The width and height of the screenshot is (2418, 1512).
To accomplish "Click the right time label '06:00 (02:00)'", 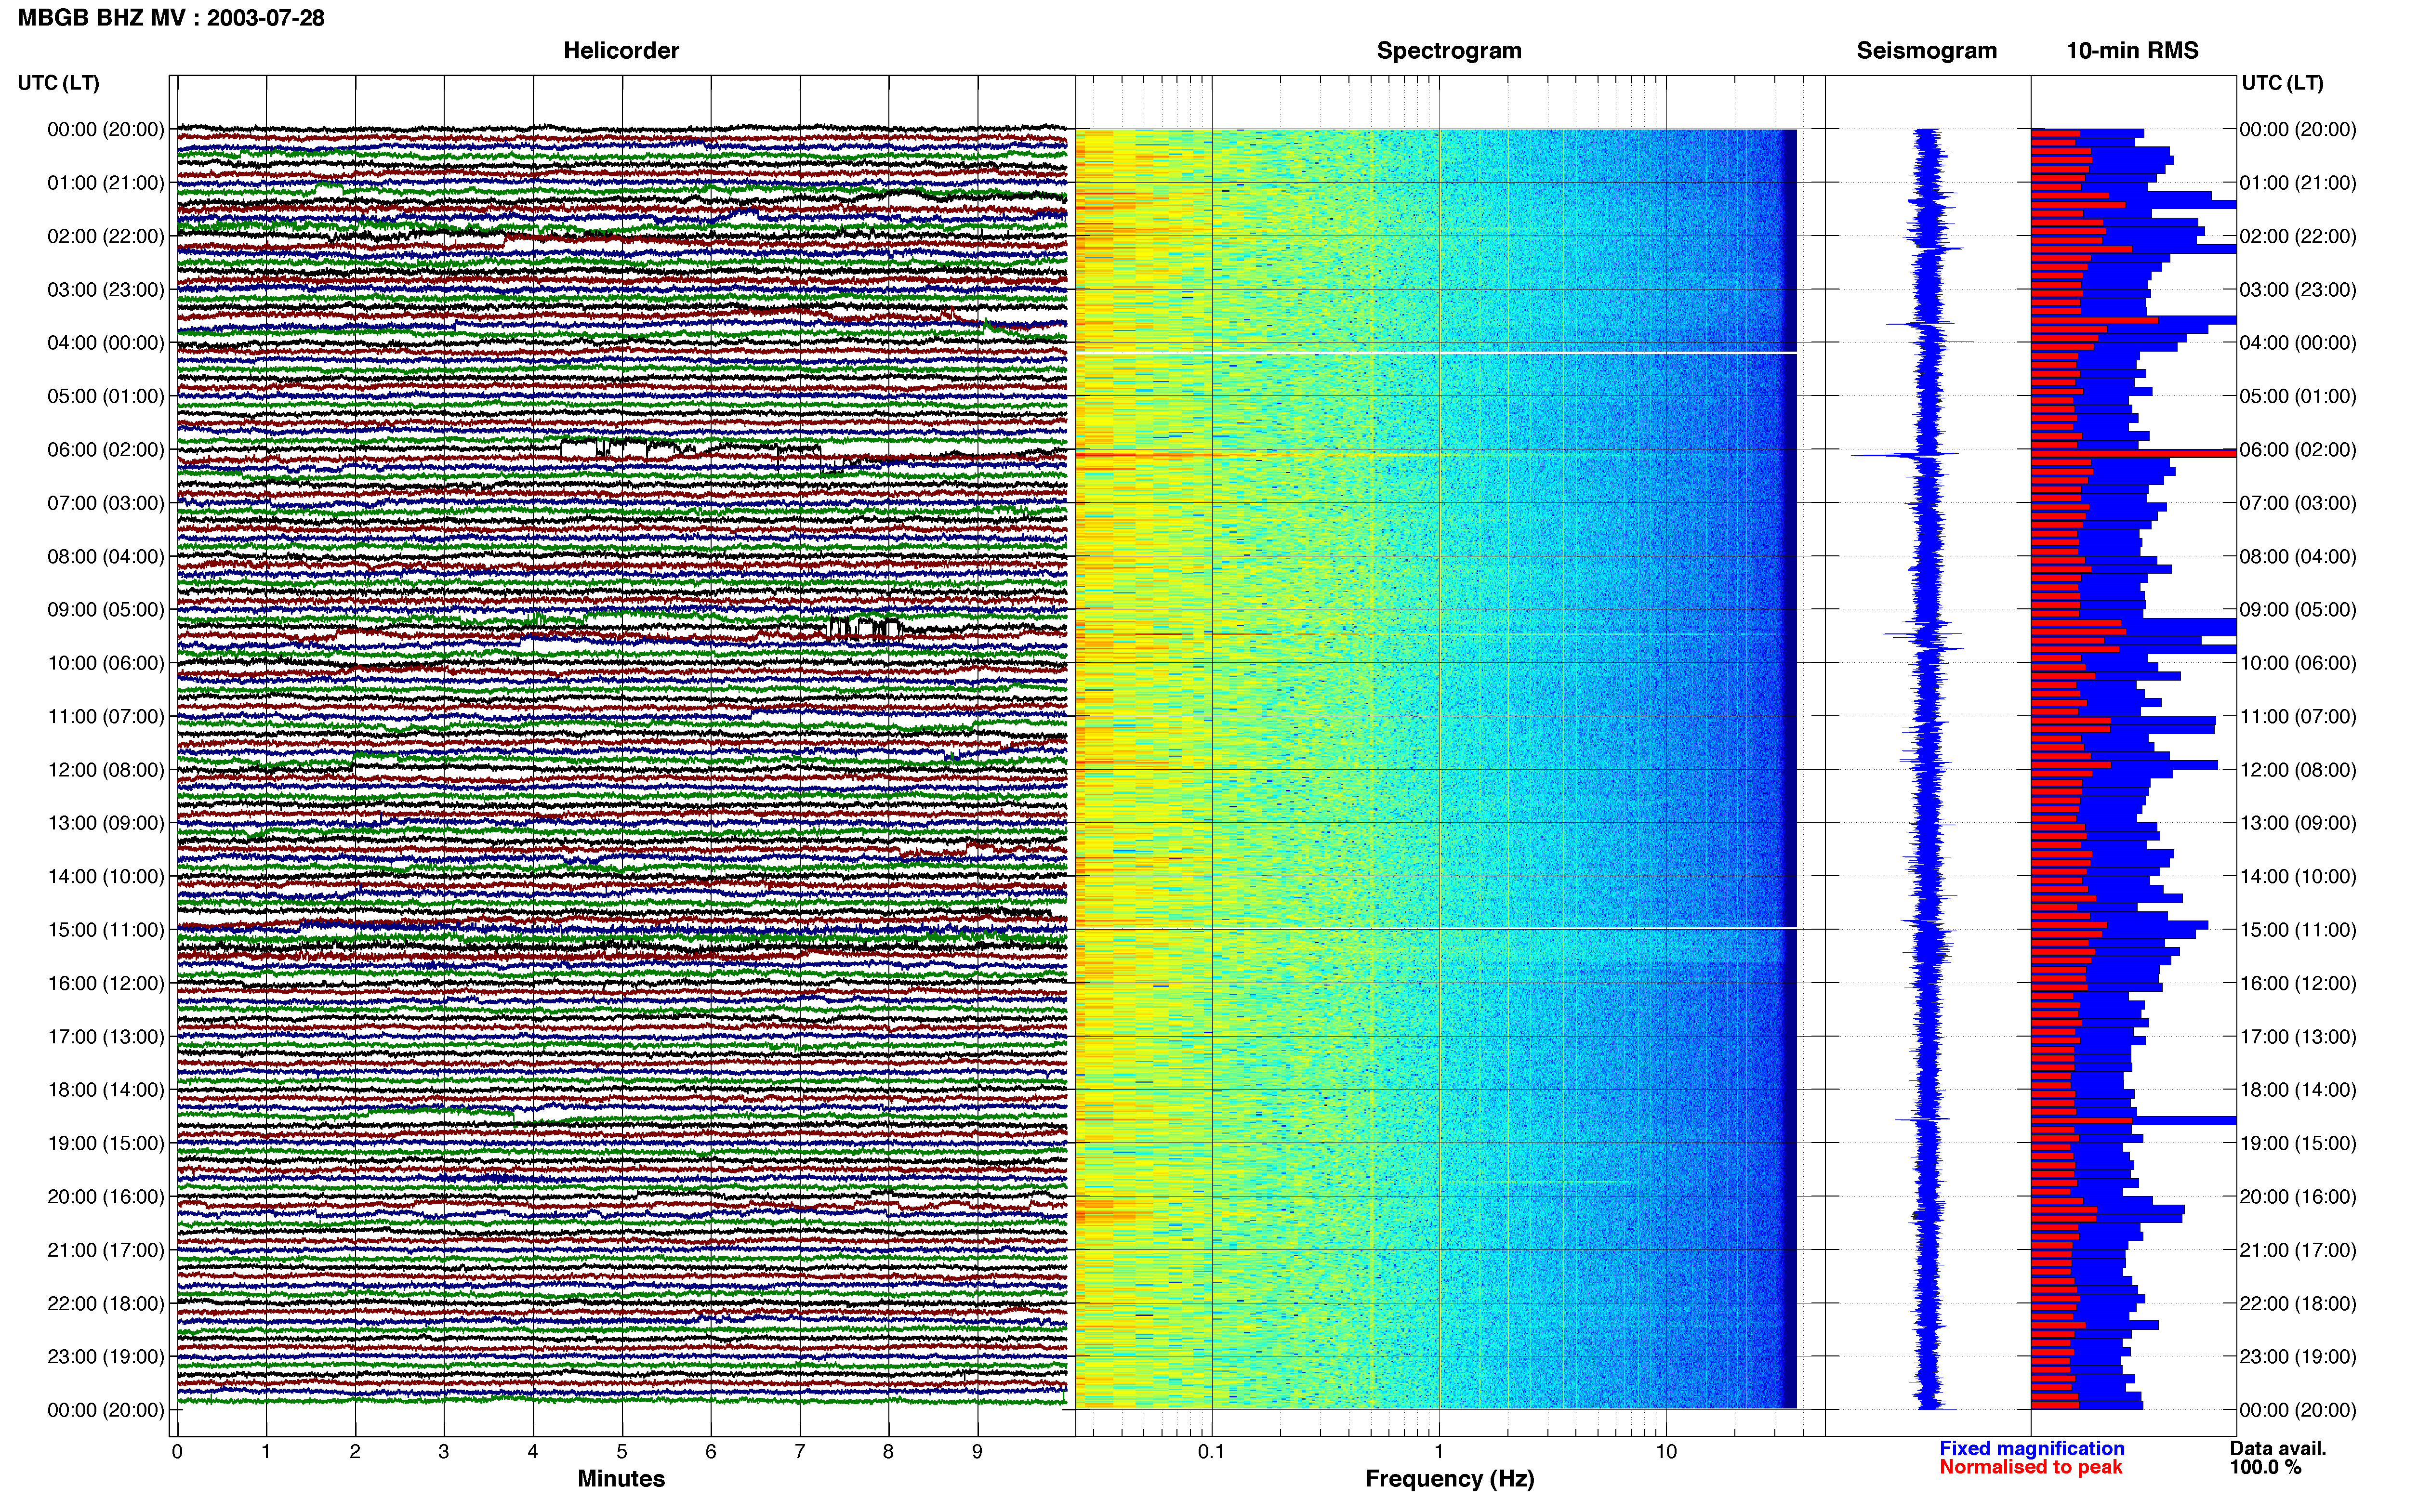I will point(2298,450).
